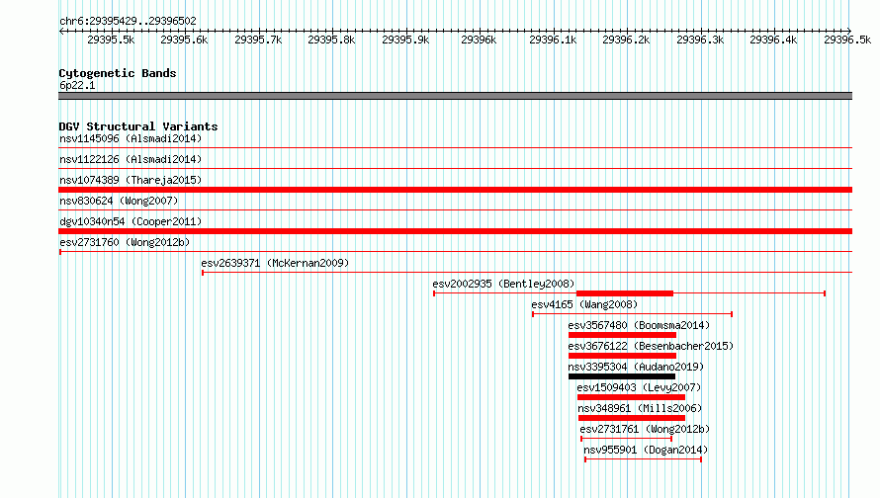The width and height of the screenshot is (880, 498).
Task: Open variant nsv830624 (Wong2007)
Action: coord(119,201)
